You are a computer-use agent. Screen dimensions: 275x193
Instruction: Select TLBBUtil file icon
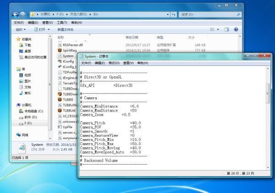[x=60, y=111]
